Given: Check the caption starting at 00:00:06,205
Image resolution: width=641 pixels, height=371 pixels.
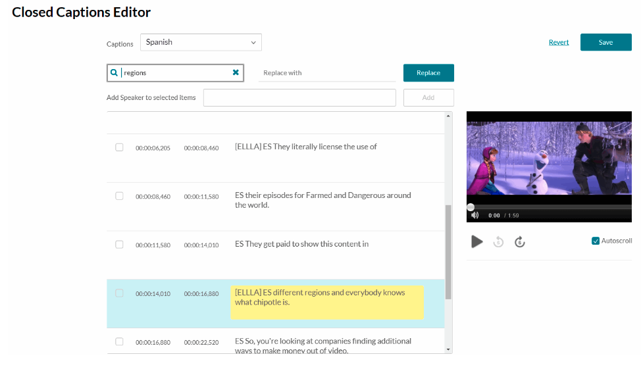Looking at the screenshot, I should pos(119,147).
